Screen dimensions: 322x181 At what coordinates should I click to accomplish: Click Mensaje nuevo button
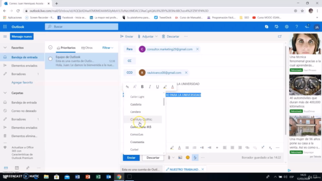click(x=22, y=37)
